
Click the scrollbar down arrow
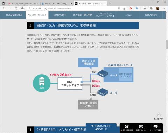click(167, 132)
